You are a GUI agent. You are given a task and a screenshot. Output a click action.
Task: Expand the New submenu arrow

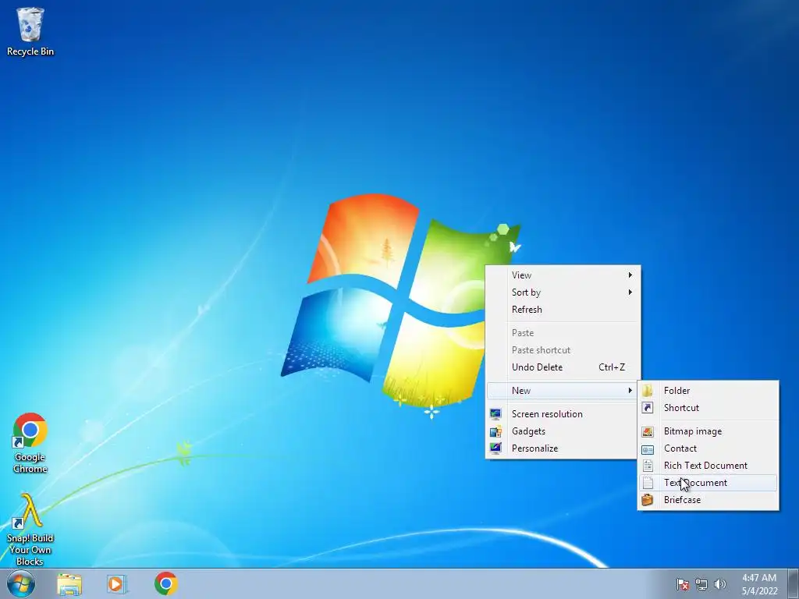pos(630,391)
